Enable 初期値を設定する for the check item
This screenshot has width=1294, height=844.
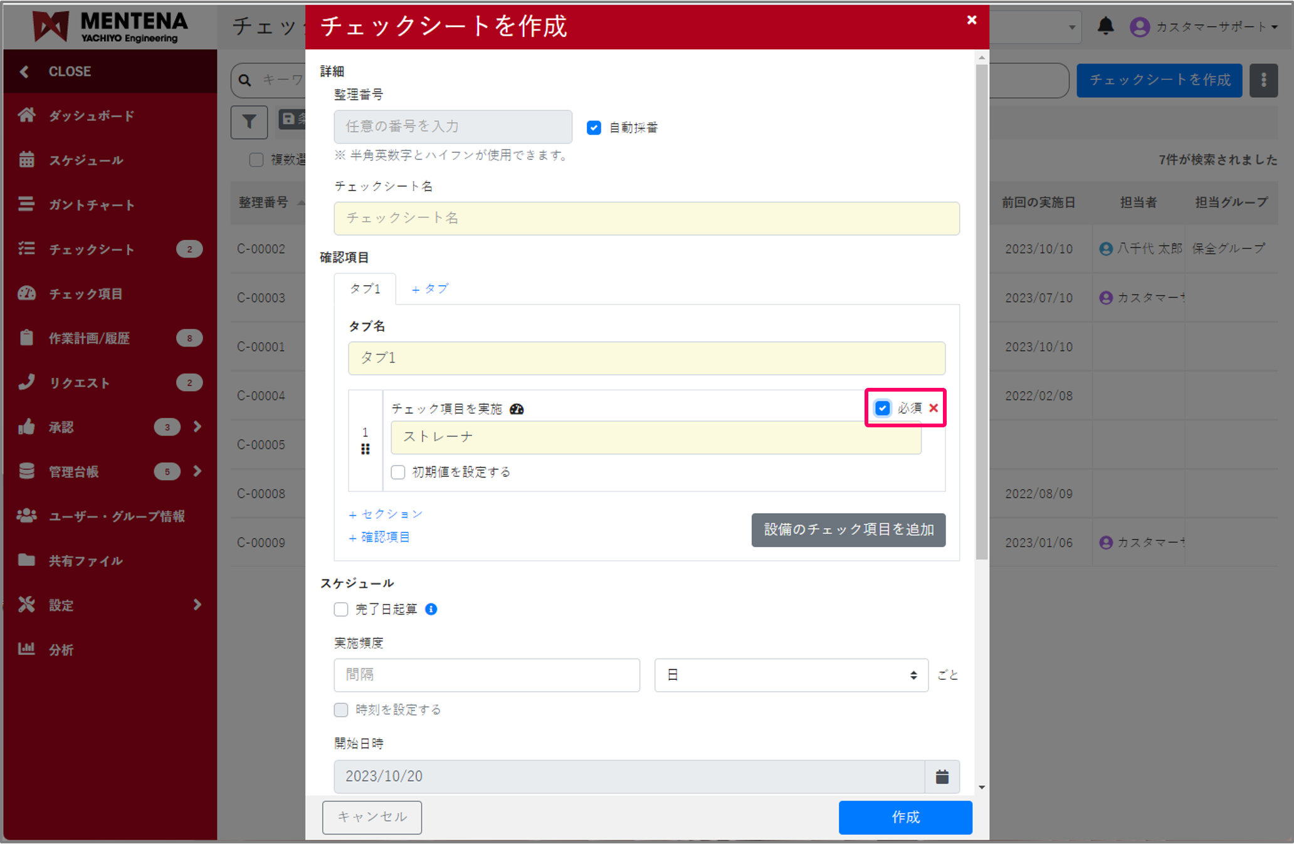[x=398, y=472]
